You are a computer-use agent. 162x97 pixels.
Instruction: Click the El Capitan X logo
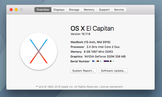tap(39, 51)
